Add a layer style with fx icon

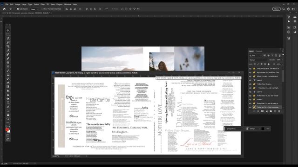(x=258, y=111)
